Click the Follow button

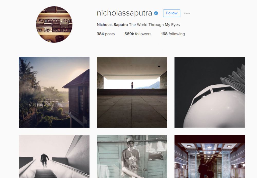tap(172, 13)
